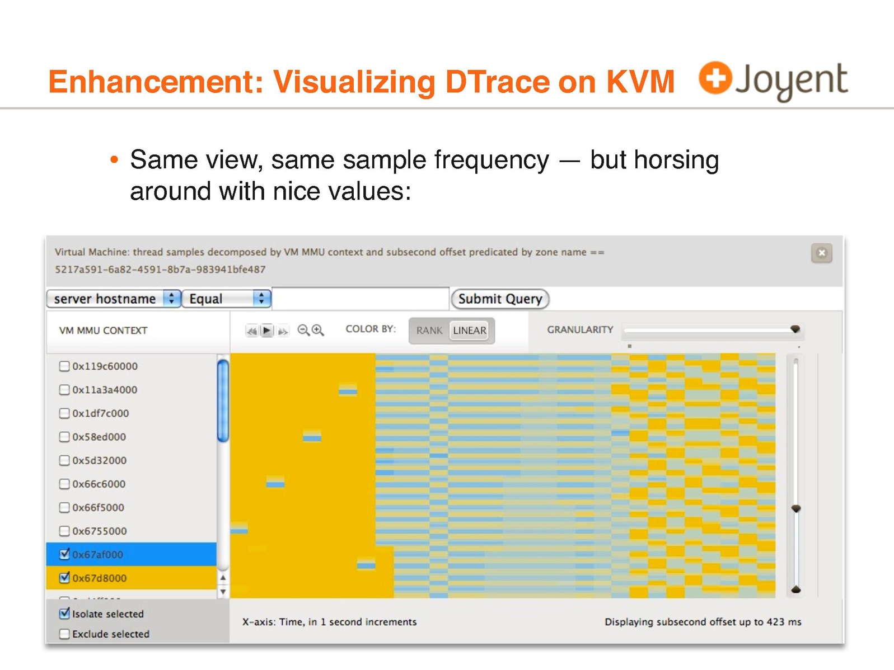The width and height of the screenshot is (894, 670).
Task: Click the rewind playback icon
Action: (252, 331)
